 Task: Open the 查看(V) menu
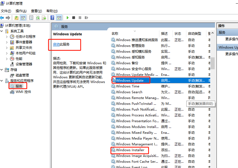click(36, 11)
